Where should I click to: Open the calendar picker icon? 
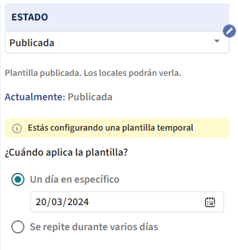click(x=210, y=202)
